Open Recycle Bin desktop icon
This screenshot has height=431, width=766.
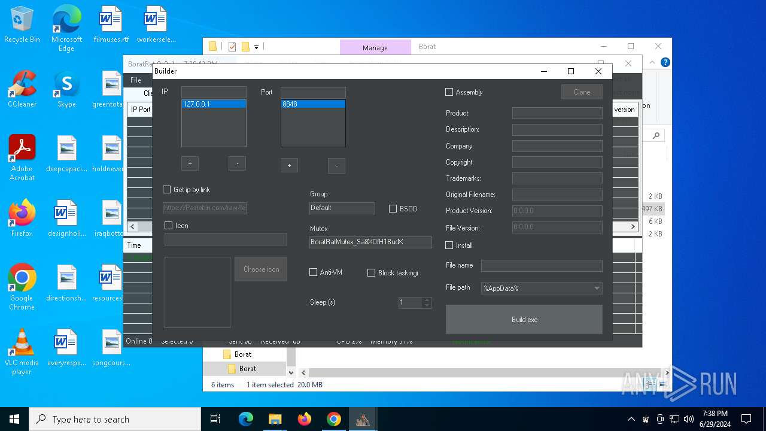(x=22, y=25)
